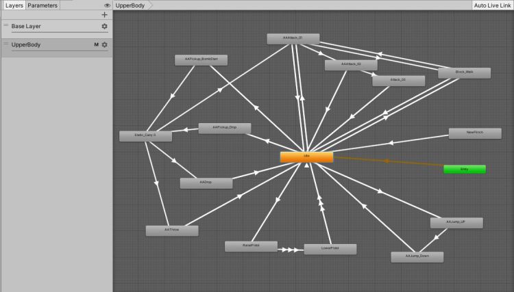This screenshot has width=514, height=292.
Task: Open UpperBody layer settings gear
Action: [x=104, y=45]
